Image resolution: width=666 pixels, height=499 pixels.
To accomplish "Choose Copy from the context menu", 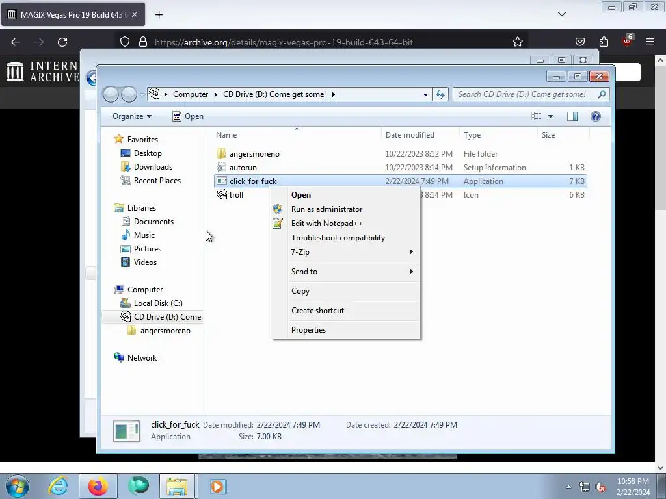I will (x=345, y=291).
